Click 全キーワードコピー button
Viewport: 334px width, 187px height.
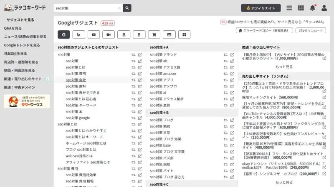pos(264,31)
